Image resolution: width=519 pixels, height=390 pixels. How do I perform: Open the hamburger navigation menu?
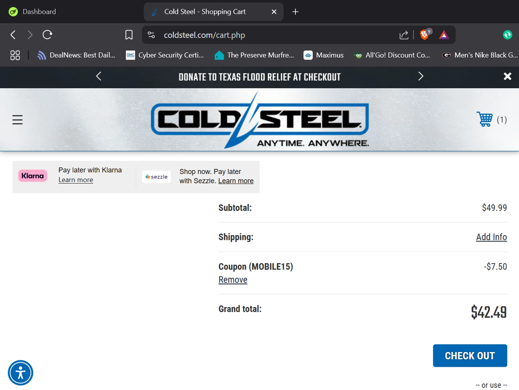click(17, 120)
